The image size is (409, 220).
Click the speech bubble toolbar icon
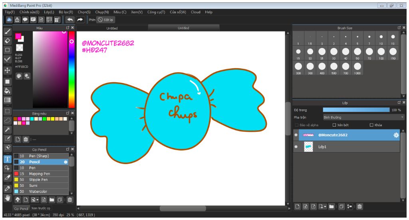(25, 20)
